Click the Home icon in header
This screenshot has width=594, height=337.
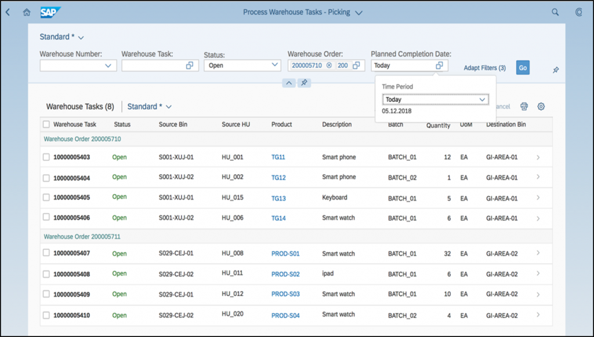pos(26,12)
